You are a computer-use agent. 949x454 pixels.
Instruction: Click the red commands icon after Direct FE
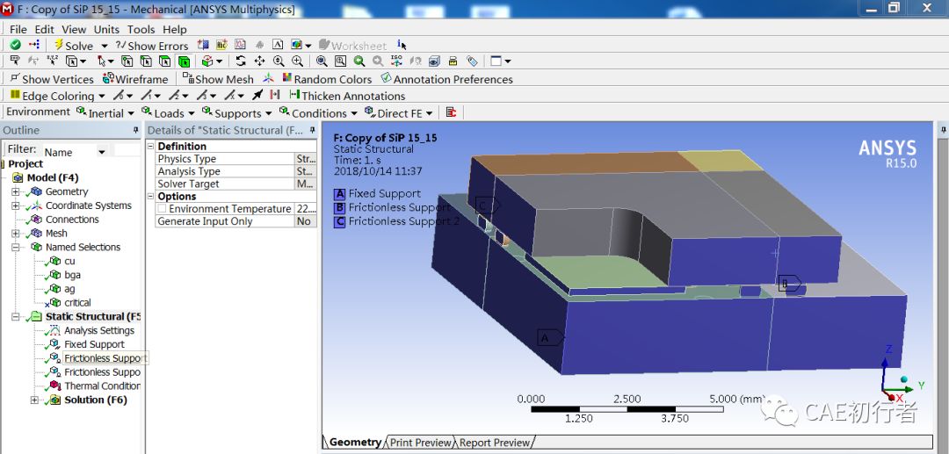coord(451,112)
